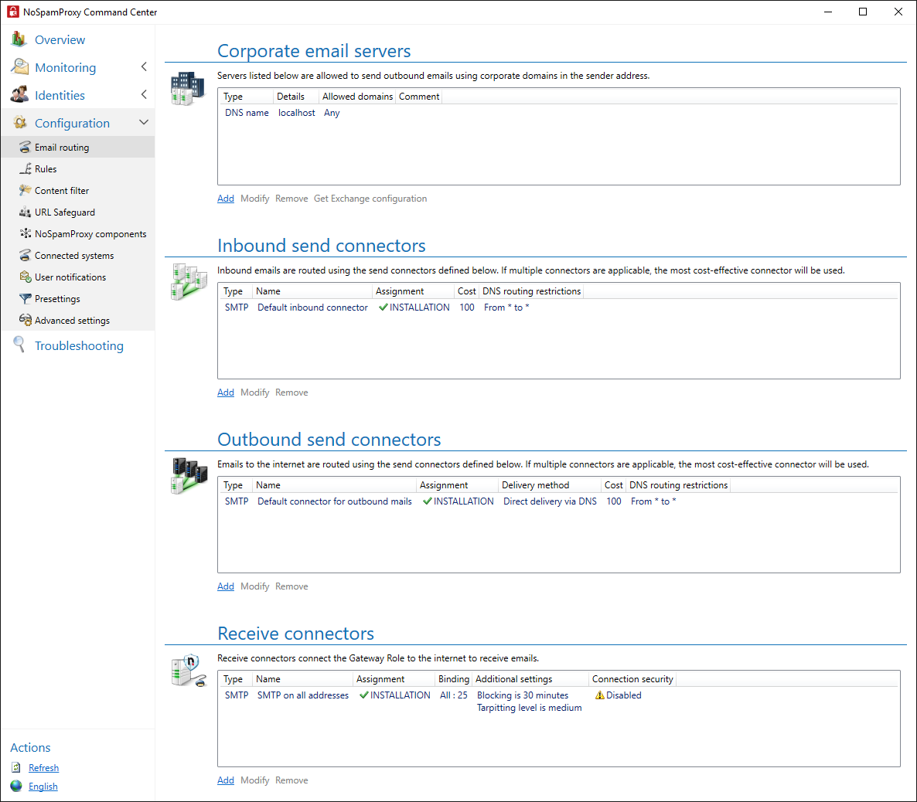Viewport: 917px width, 802px height.
Task: Click the Corporate email servers building icon
Action: [x=188, y=88]
